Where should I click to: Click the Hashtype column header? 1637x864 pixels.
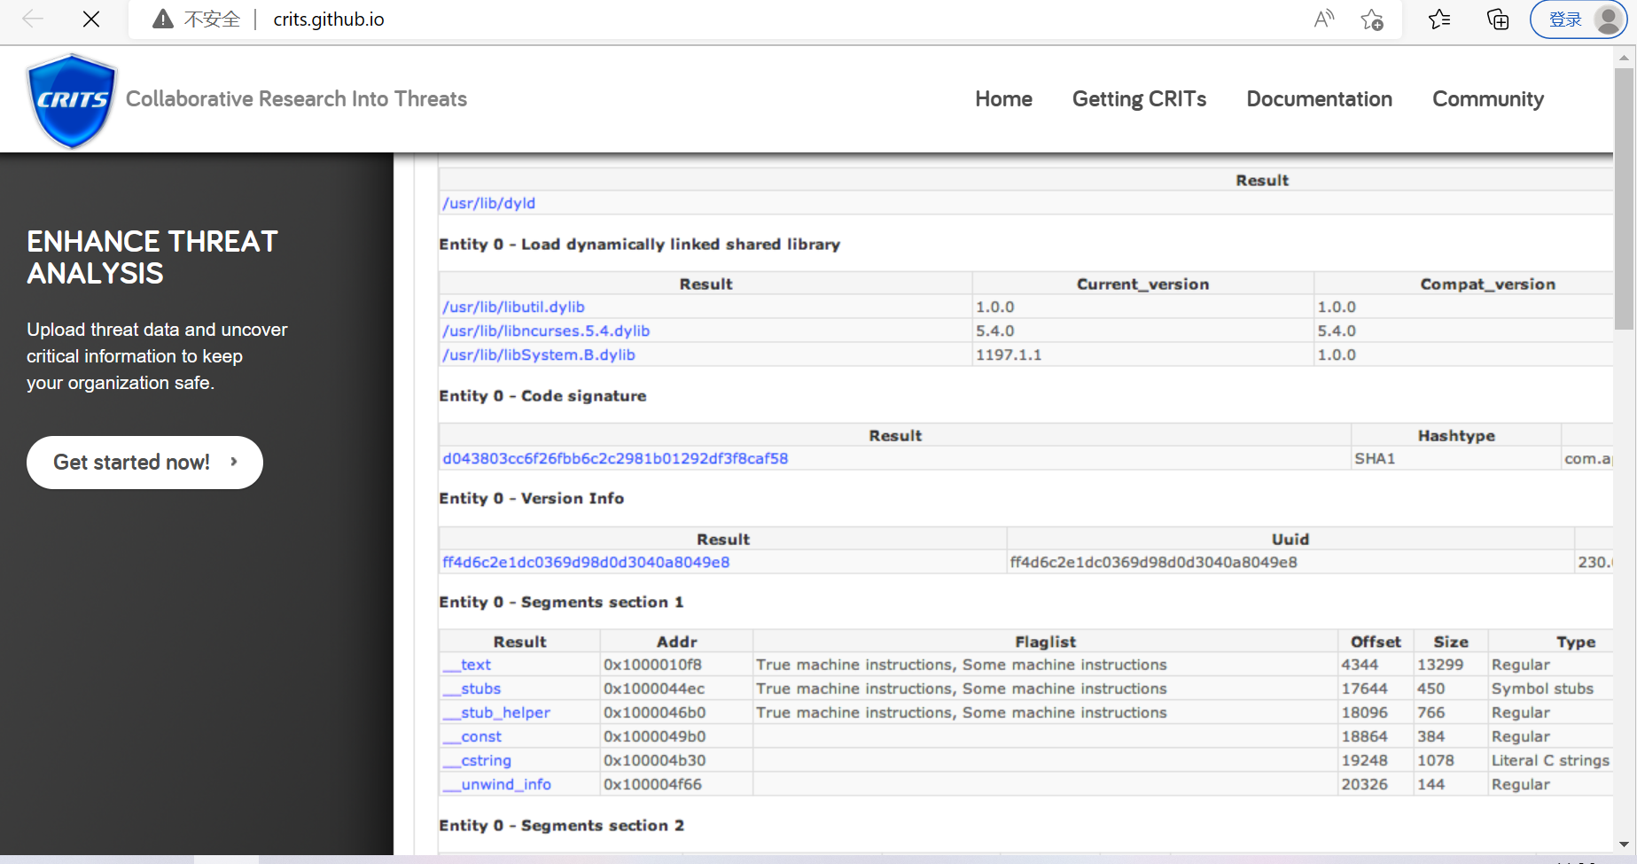pos(1455,435)
